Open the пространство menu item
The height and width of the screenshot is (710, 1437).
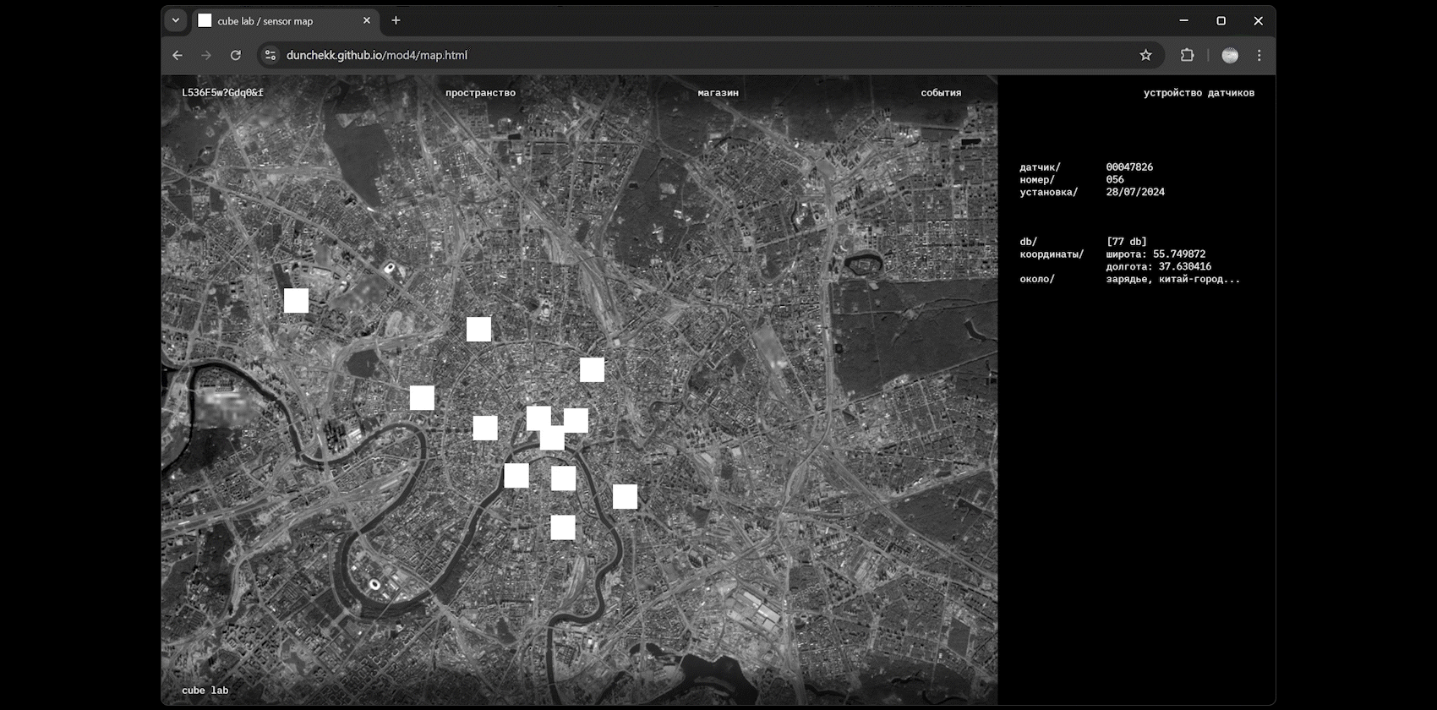coord(480,93)
